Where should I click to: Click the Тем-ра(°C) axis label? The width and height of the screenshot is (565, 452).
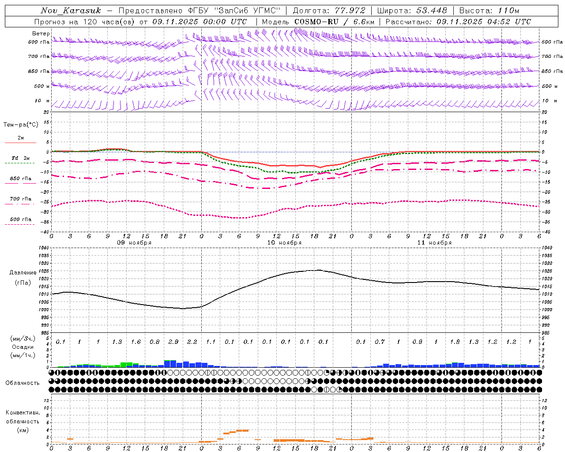coord(21,125)
